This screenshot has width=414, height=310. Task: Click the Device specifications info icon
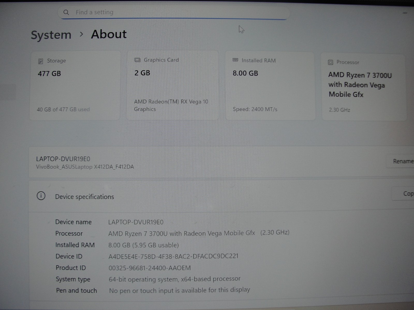[41, 196]
